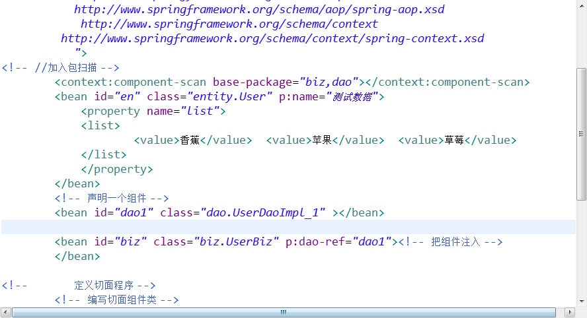The width and height of the screenshot is (587, 318).
Task: Click the horizontal scrollbar left arrow
Action: point(5,312)
